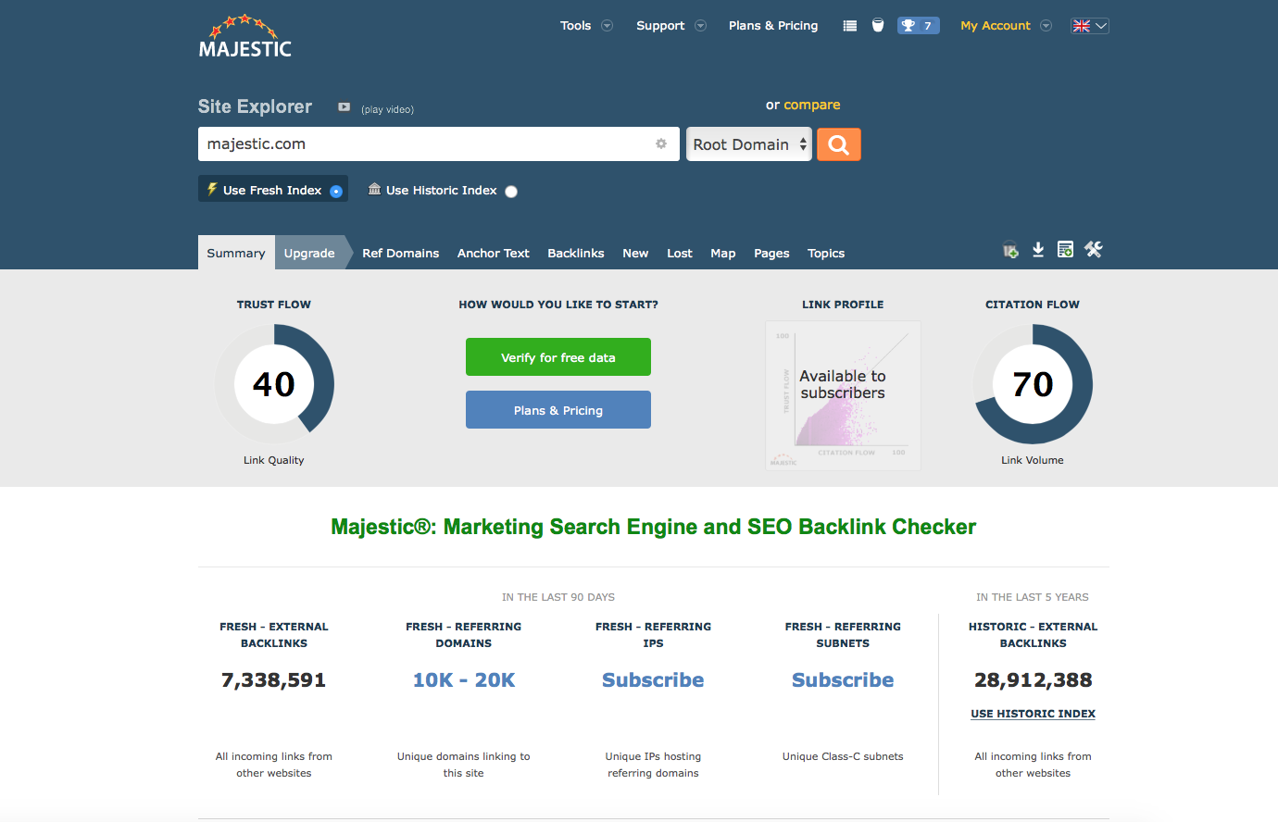Open developer tools via the hammer-and-wrench icon
Screen dimensions: 1278x822
click(1094, 249)
